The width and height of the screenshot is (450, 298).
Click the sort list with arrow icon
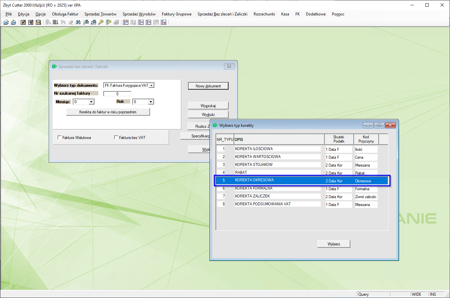coord(56,22)
